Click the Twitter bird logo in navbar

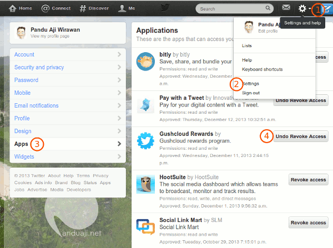tap(165, 8)
